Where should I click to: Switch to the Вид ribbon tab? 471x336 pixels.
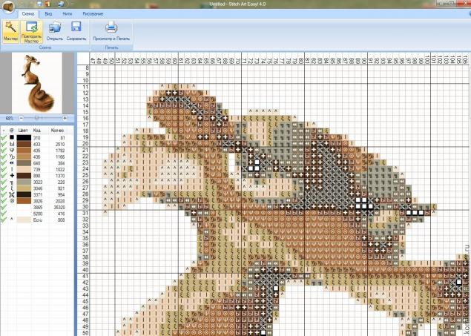pyautogui.click(x=48, y=14)
